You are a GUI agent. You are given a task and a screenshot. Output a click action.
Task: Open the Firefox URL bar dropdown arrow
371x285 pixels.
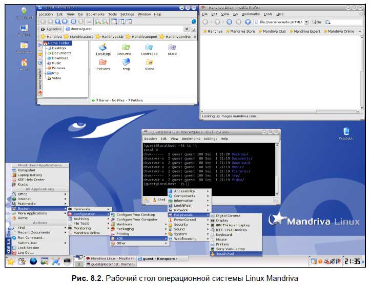point(306,23)
